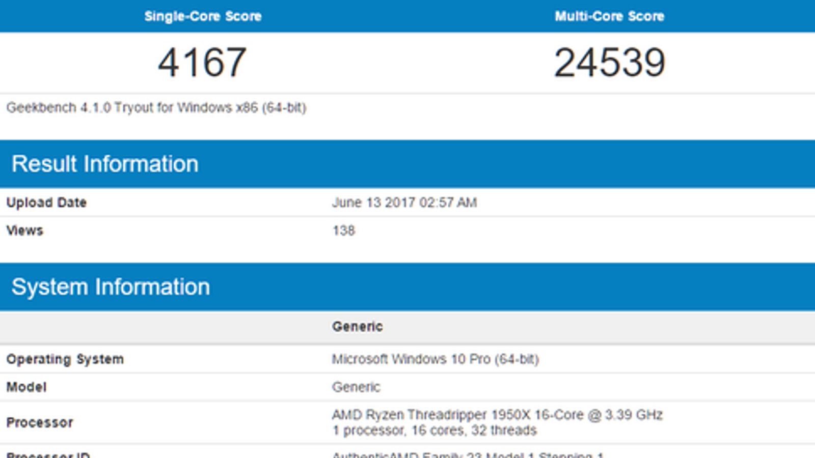
Task: Click the Processor row label
Action: (x=39, y=422)
